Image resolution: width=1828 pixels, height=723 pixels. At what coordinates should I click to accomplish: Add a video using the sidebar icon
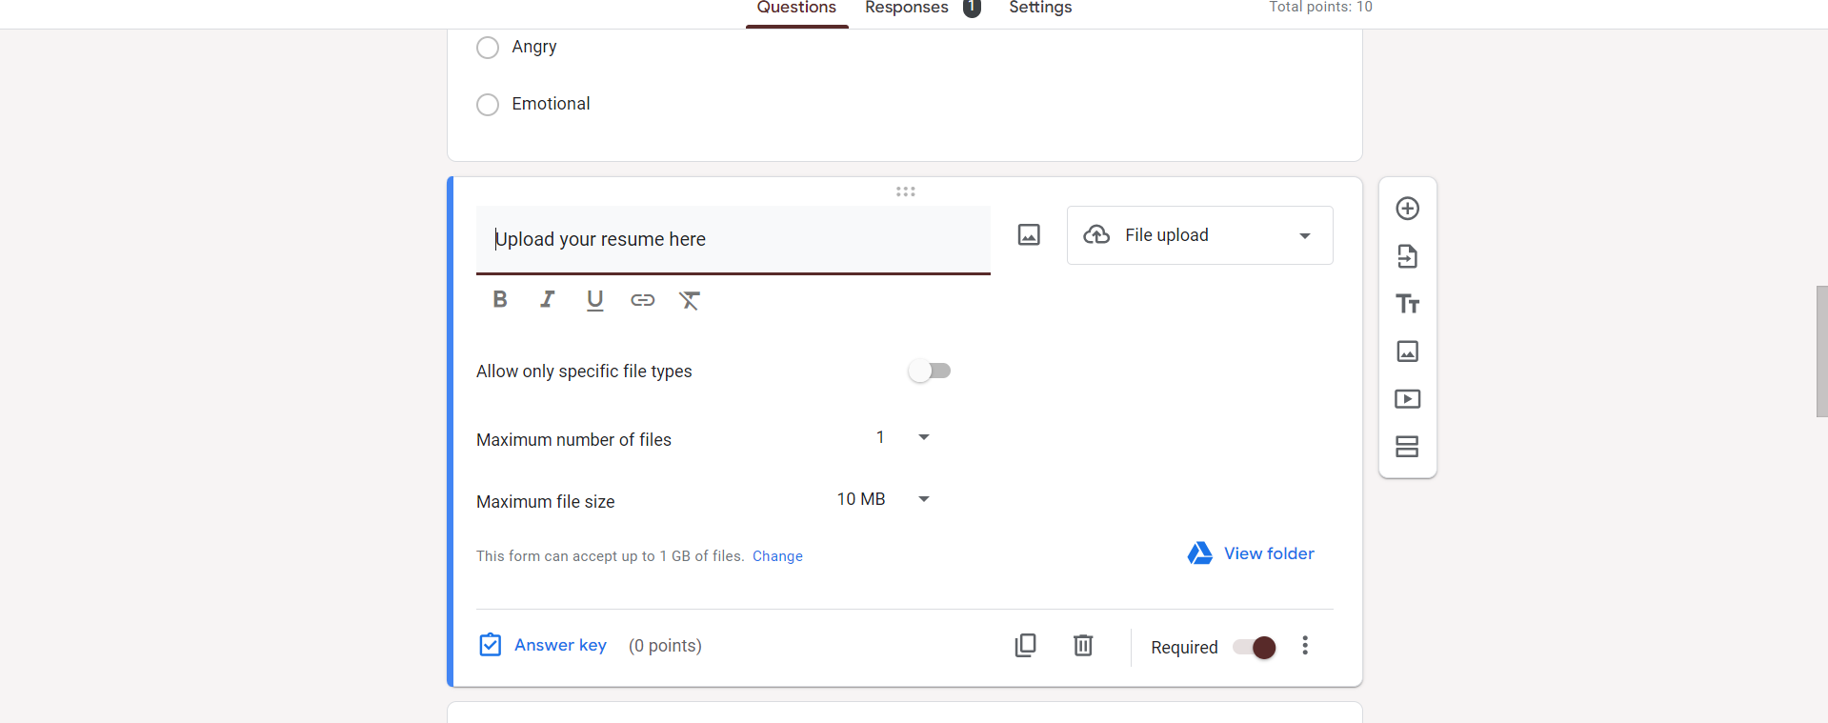pos(1407,399)
